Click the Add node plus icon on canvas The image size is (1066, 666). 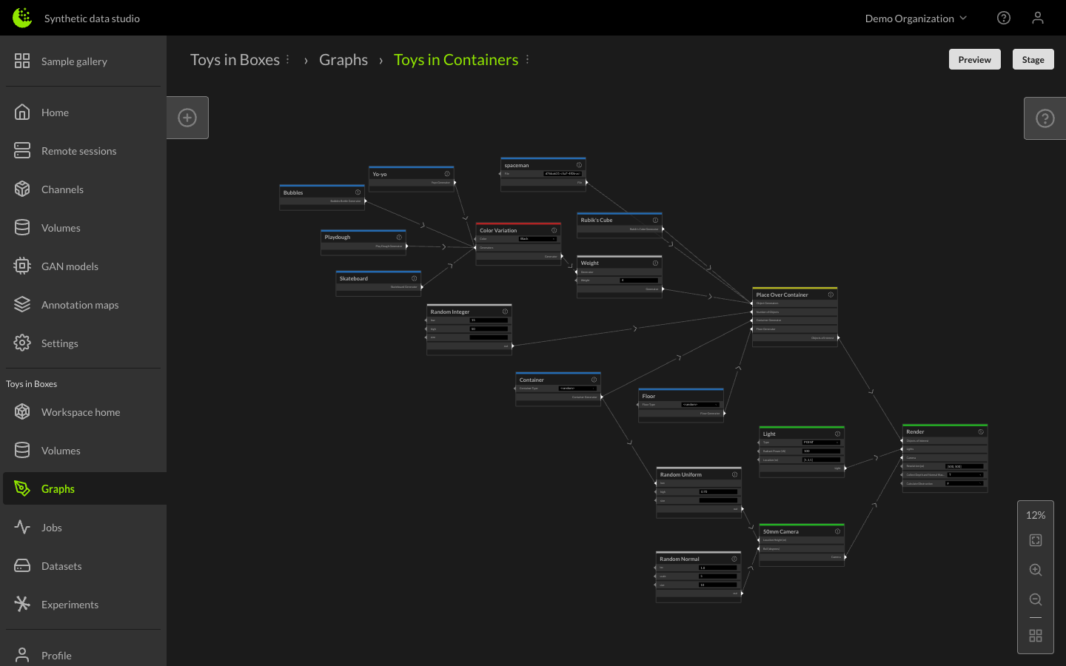pyautogui.click(x=187, y=117)
